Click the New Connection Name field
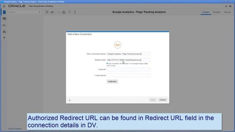Screen dimensions: 235x132 [129, 54]
